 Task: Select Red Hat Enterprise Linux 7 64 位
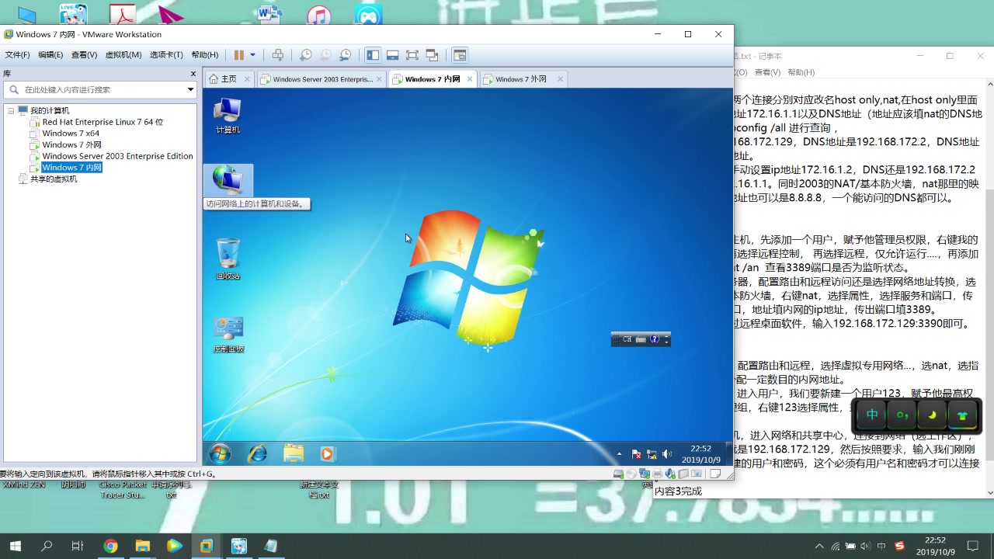pos(103,122)
